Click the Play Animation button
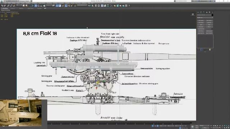Image resolution: width=230 pixels, height=129 pixels. tap(215, 126)
